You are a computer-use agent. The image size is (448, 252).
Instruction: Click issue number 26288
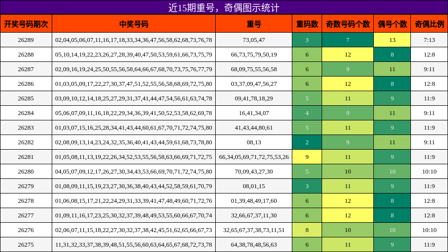point(26,55)
